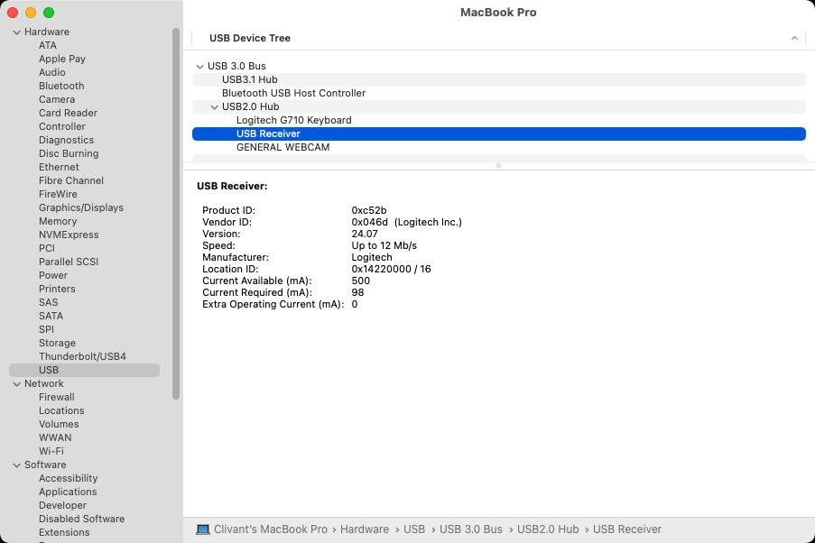Select SPI in the sidebar
This screenshot has height=543, width=815.
pos(46,329)
